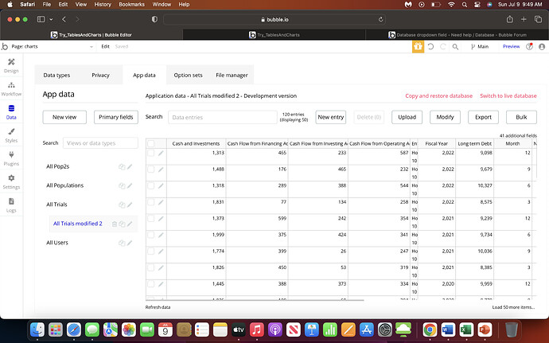Click the Views or data types search field
Screen dimensions: 549x343
(x=100, y=143)
